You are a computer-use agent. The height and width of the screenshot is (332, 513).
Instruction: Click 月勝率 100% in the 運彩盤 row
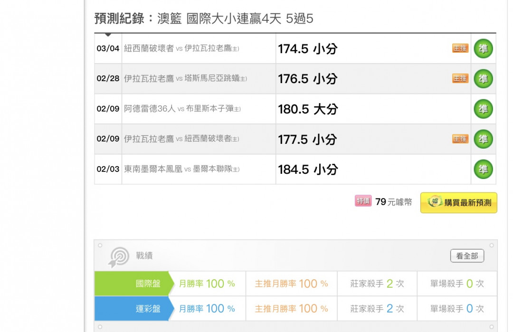(x=207, y=308)
